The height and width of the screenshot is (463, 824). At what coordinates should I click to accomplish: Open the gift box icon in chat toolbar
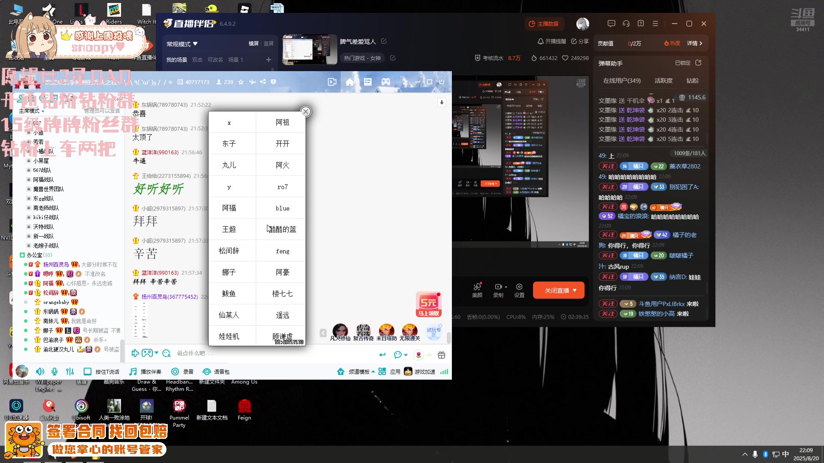[442, 355]
